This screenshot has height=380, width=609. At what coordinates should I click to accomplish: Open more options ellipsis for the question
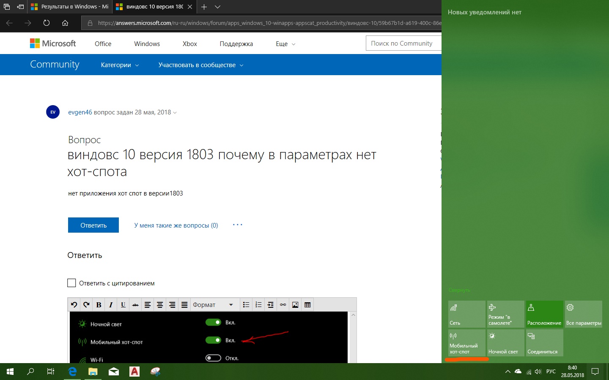[x=238, y=225]
